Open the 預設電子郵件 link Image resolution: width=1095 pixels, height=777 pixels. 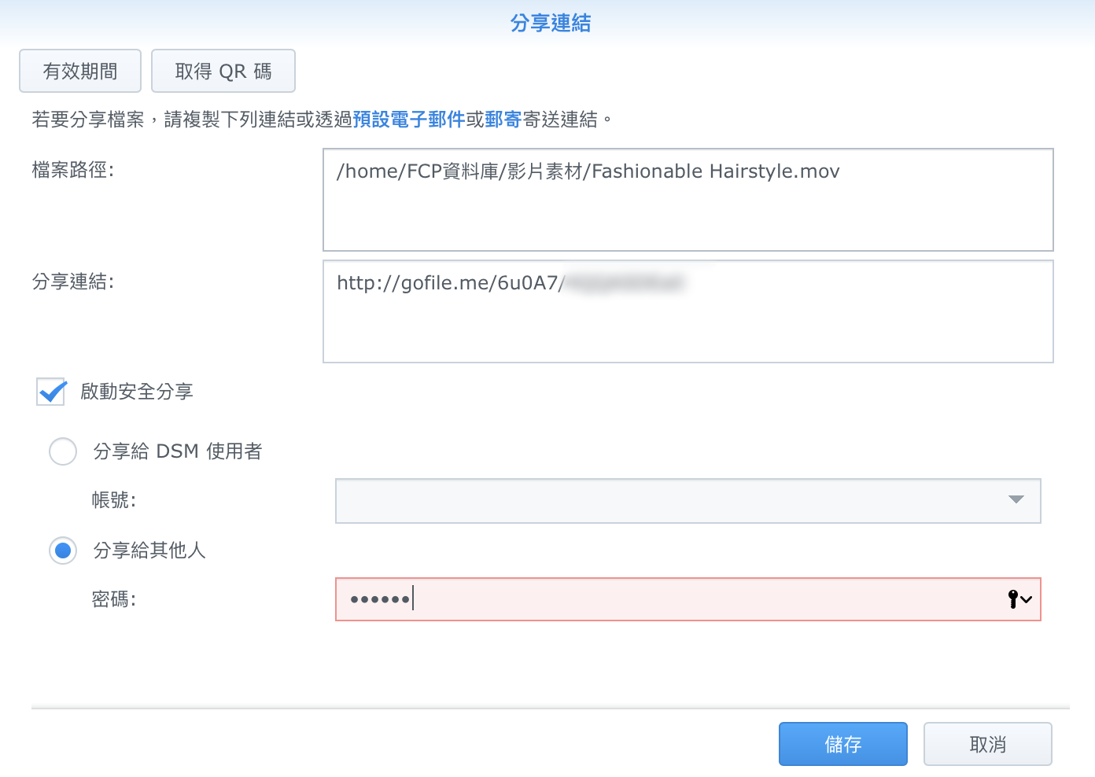pyautogui.click(x=409, y=120)
